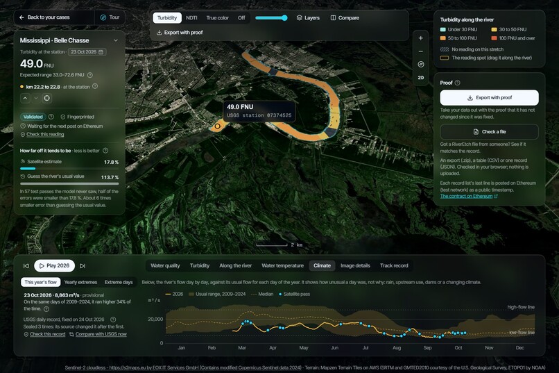Click the Satellite estimate error bar
The height and width of the screenshot is (373, 559).
tap(69, 169)
